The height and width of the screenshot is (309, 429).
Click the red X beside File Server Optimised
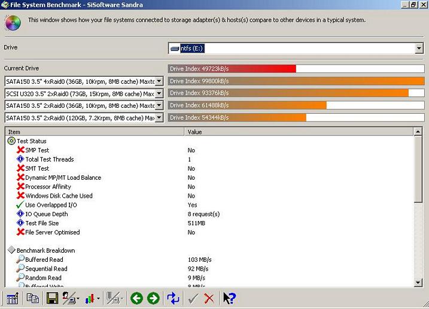(20, 232)
